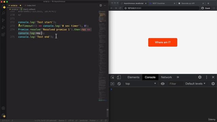Click the console Filter input field
This screenshot has width=217, height=122.
(x=175, y=84)
